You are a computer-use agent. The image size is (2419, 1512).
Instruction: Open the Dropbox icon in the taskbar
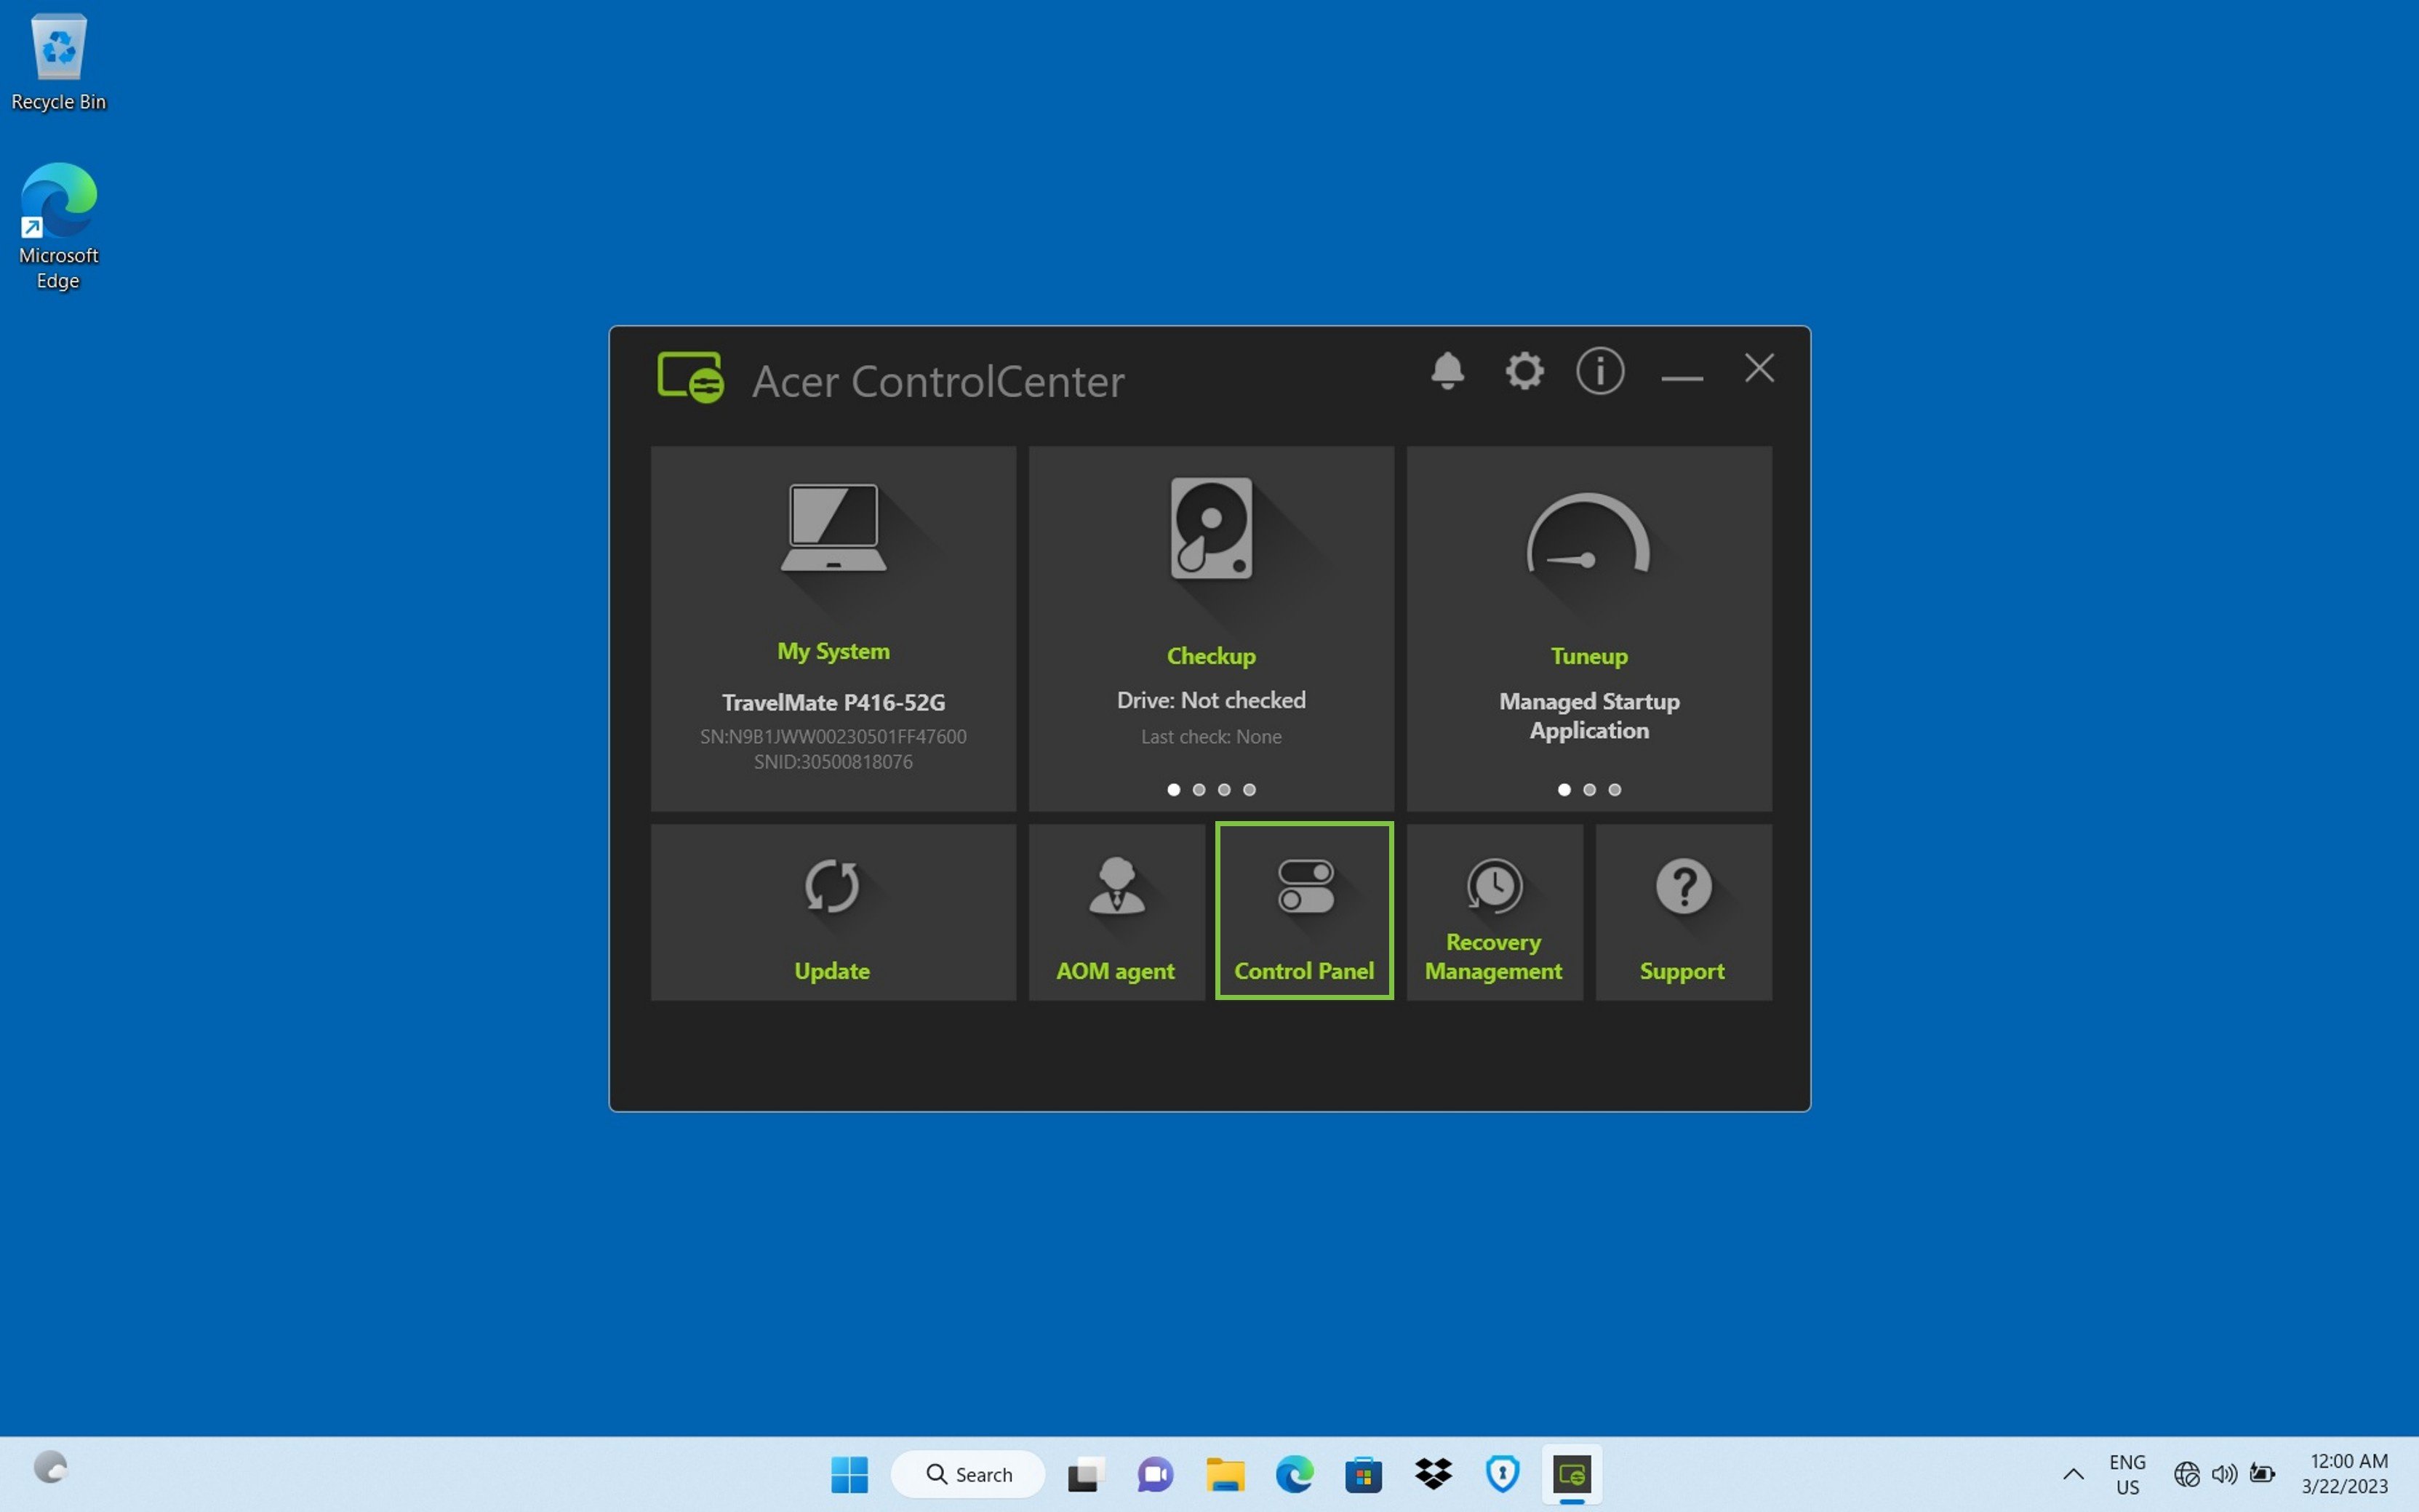(1433, 1474)
